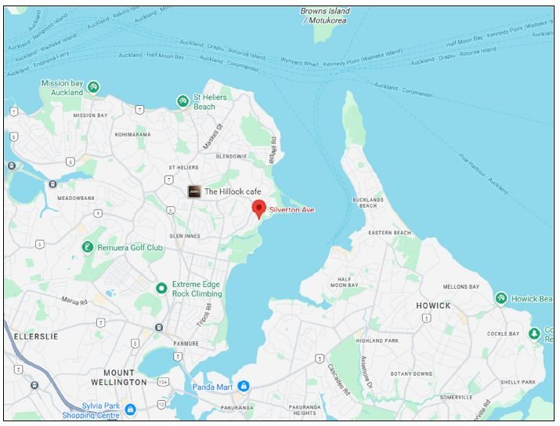The image size is (560, 426).
Task: Open the Mission Bay Auckland beach marker
Action: (93, 87)
